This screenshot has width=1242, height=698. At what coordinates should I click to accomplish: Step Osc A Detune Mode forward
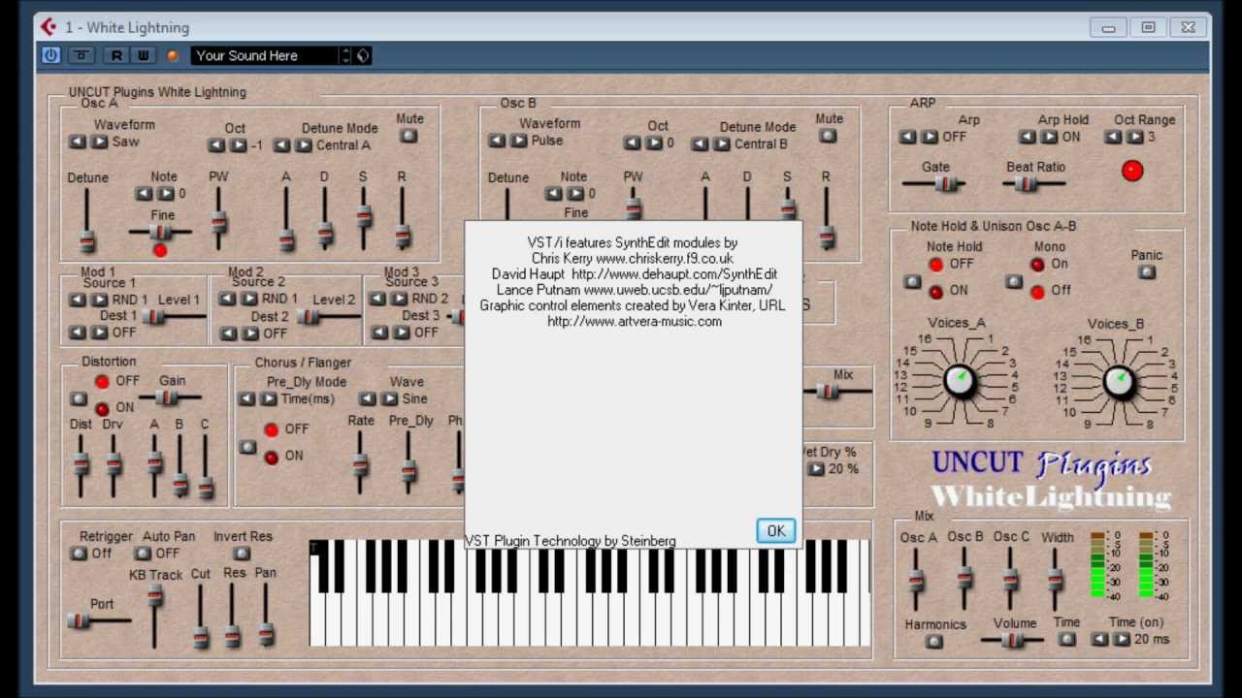pos(304,145)
